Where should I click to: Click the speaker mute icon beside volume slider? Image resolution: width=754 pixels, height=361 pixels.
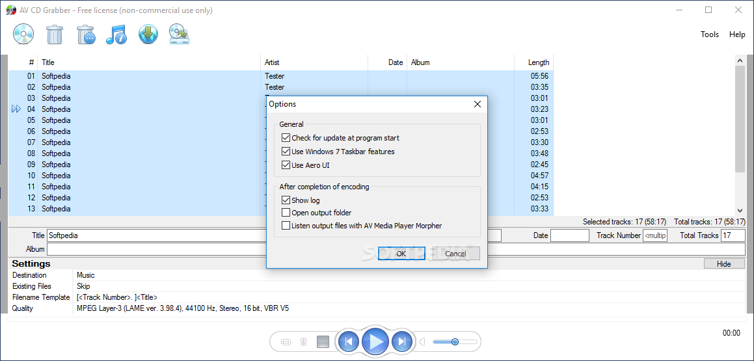(422, 342)
